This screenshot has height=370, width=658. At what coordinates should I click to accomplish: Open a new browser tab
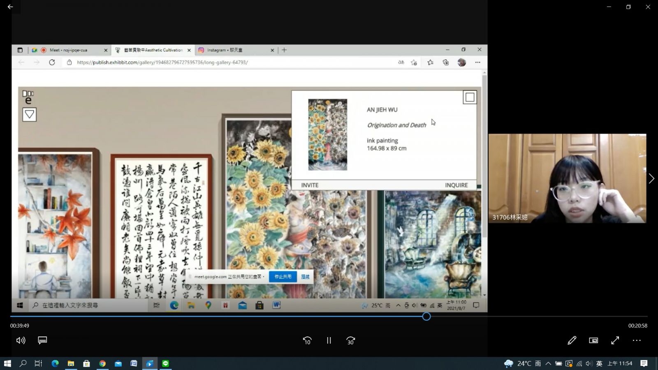point(284,50)
